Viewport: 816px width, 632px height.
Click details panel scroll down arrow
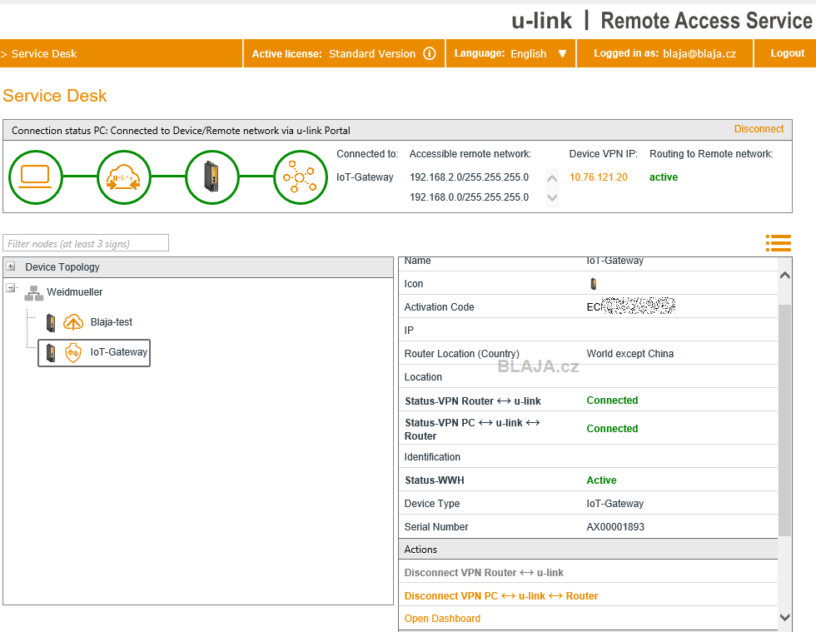tap(784, 617)
